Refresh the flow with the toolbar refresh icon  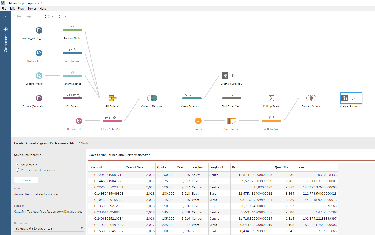[47, 16]
